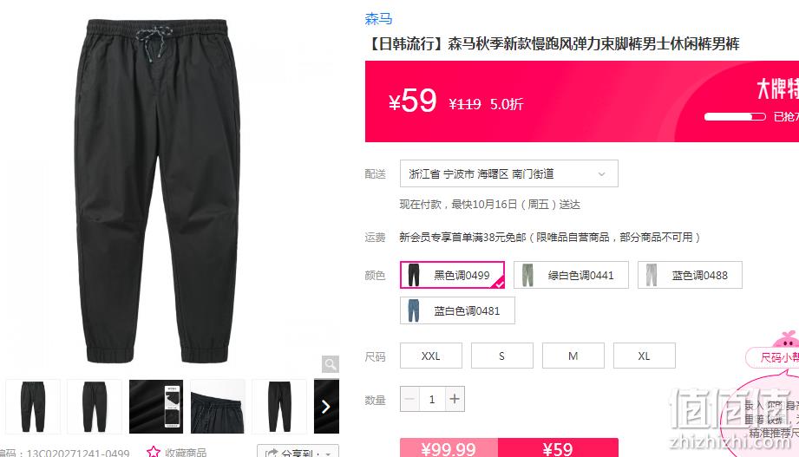Screen dimensions: 799x457
Task: Click the ¥59 purchase button
Action: 558,447
